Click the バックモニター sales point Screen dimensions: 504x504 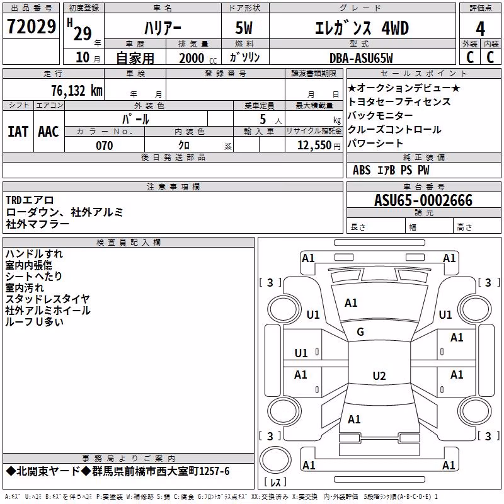pos(381,115)
